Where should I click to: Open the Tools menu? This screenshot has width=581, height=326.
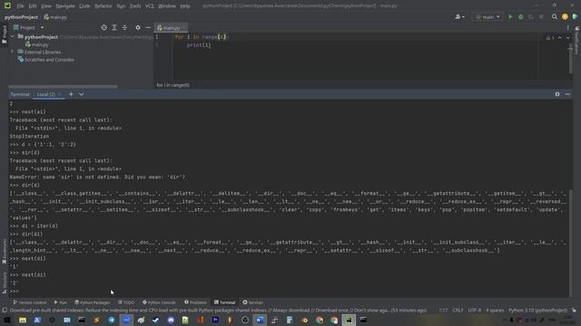(x=135, y=6)
